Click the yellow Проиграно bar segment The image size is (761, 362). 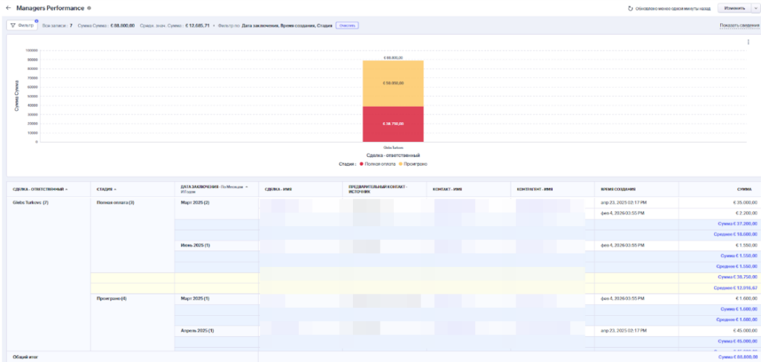click(x=393, y=83)
